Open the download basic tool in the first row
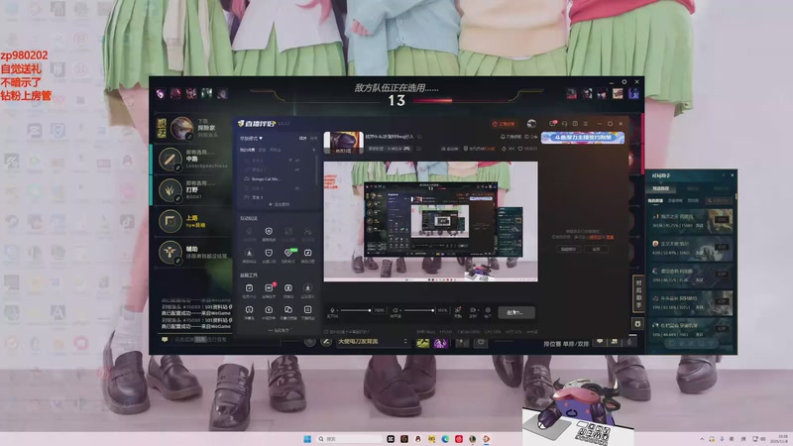 307,288
